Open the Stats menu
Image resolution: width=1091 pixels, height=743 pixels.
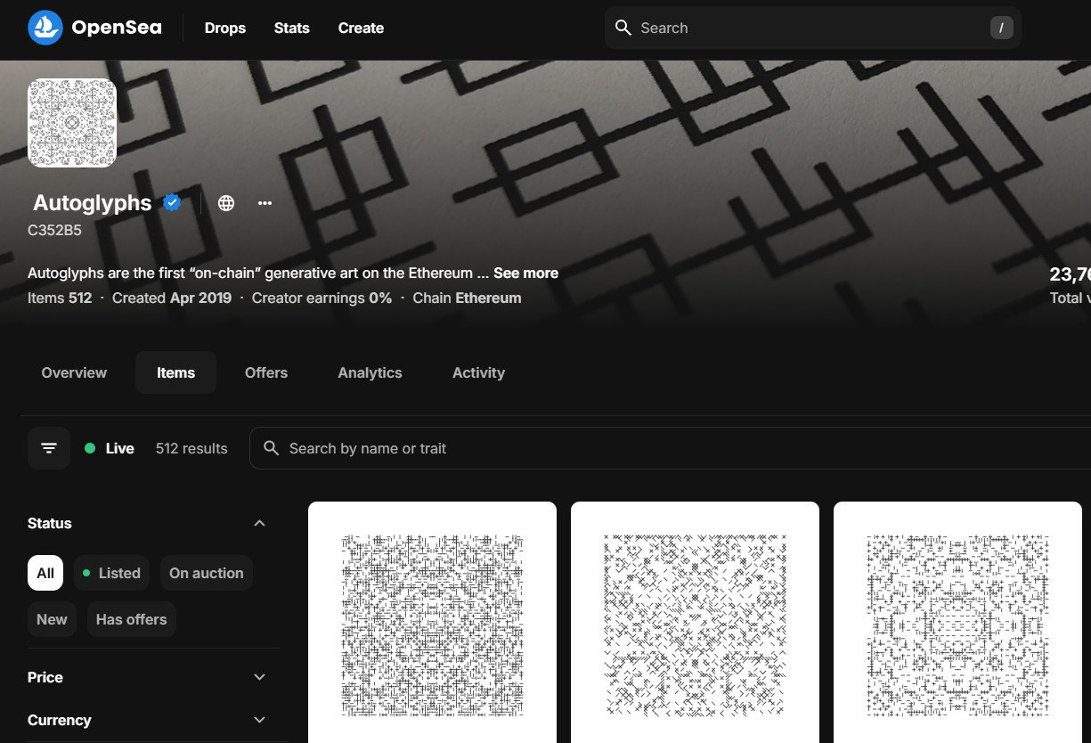292,28
